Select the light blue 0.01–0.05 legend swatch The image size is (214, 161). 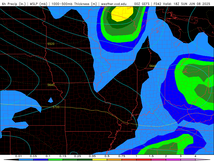click(26, 160)
